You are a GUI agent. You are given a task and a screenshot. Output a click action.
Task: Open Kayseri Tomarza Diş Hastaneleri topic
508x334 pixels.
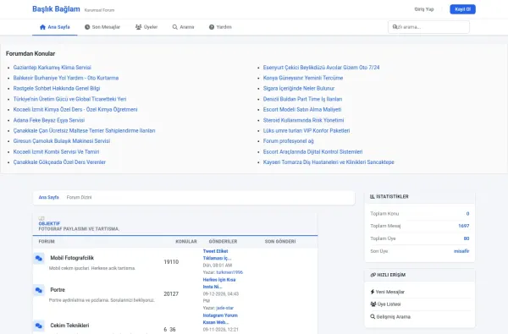coord(329,162)
